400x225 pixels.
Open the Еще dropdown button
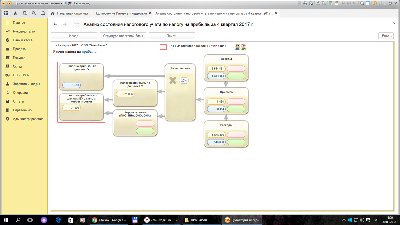click(x=386, y=36)
